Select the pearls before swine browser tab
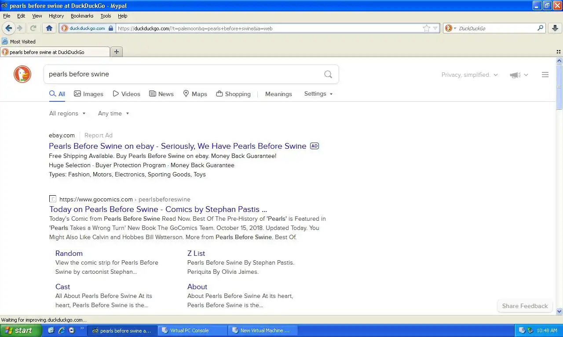This screenshot has width=563, height=337. [x=55, y=52]
